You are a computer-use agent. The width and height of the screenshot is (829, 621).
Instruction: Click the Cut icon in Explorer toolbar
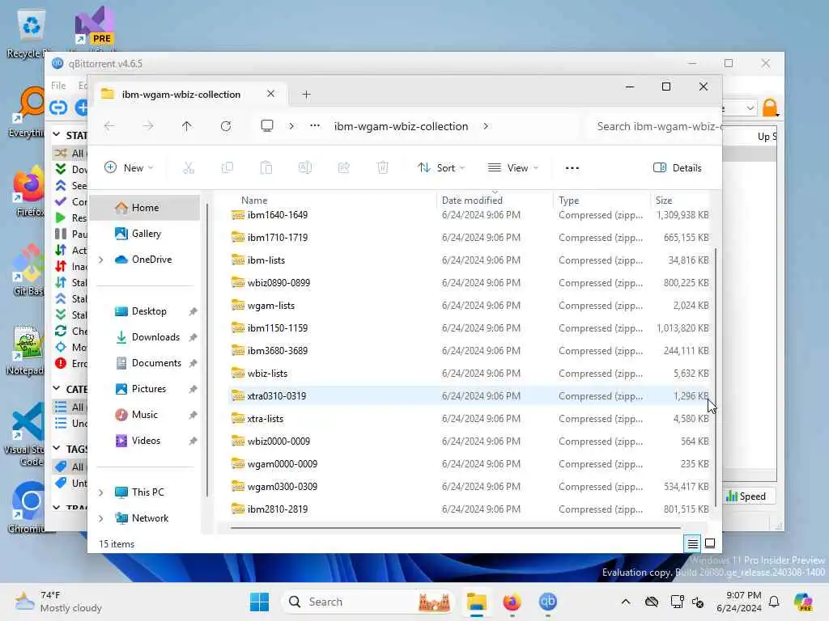tap(189, 168)
